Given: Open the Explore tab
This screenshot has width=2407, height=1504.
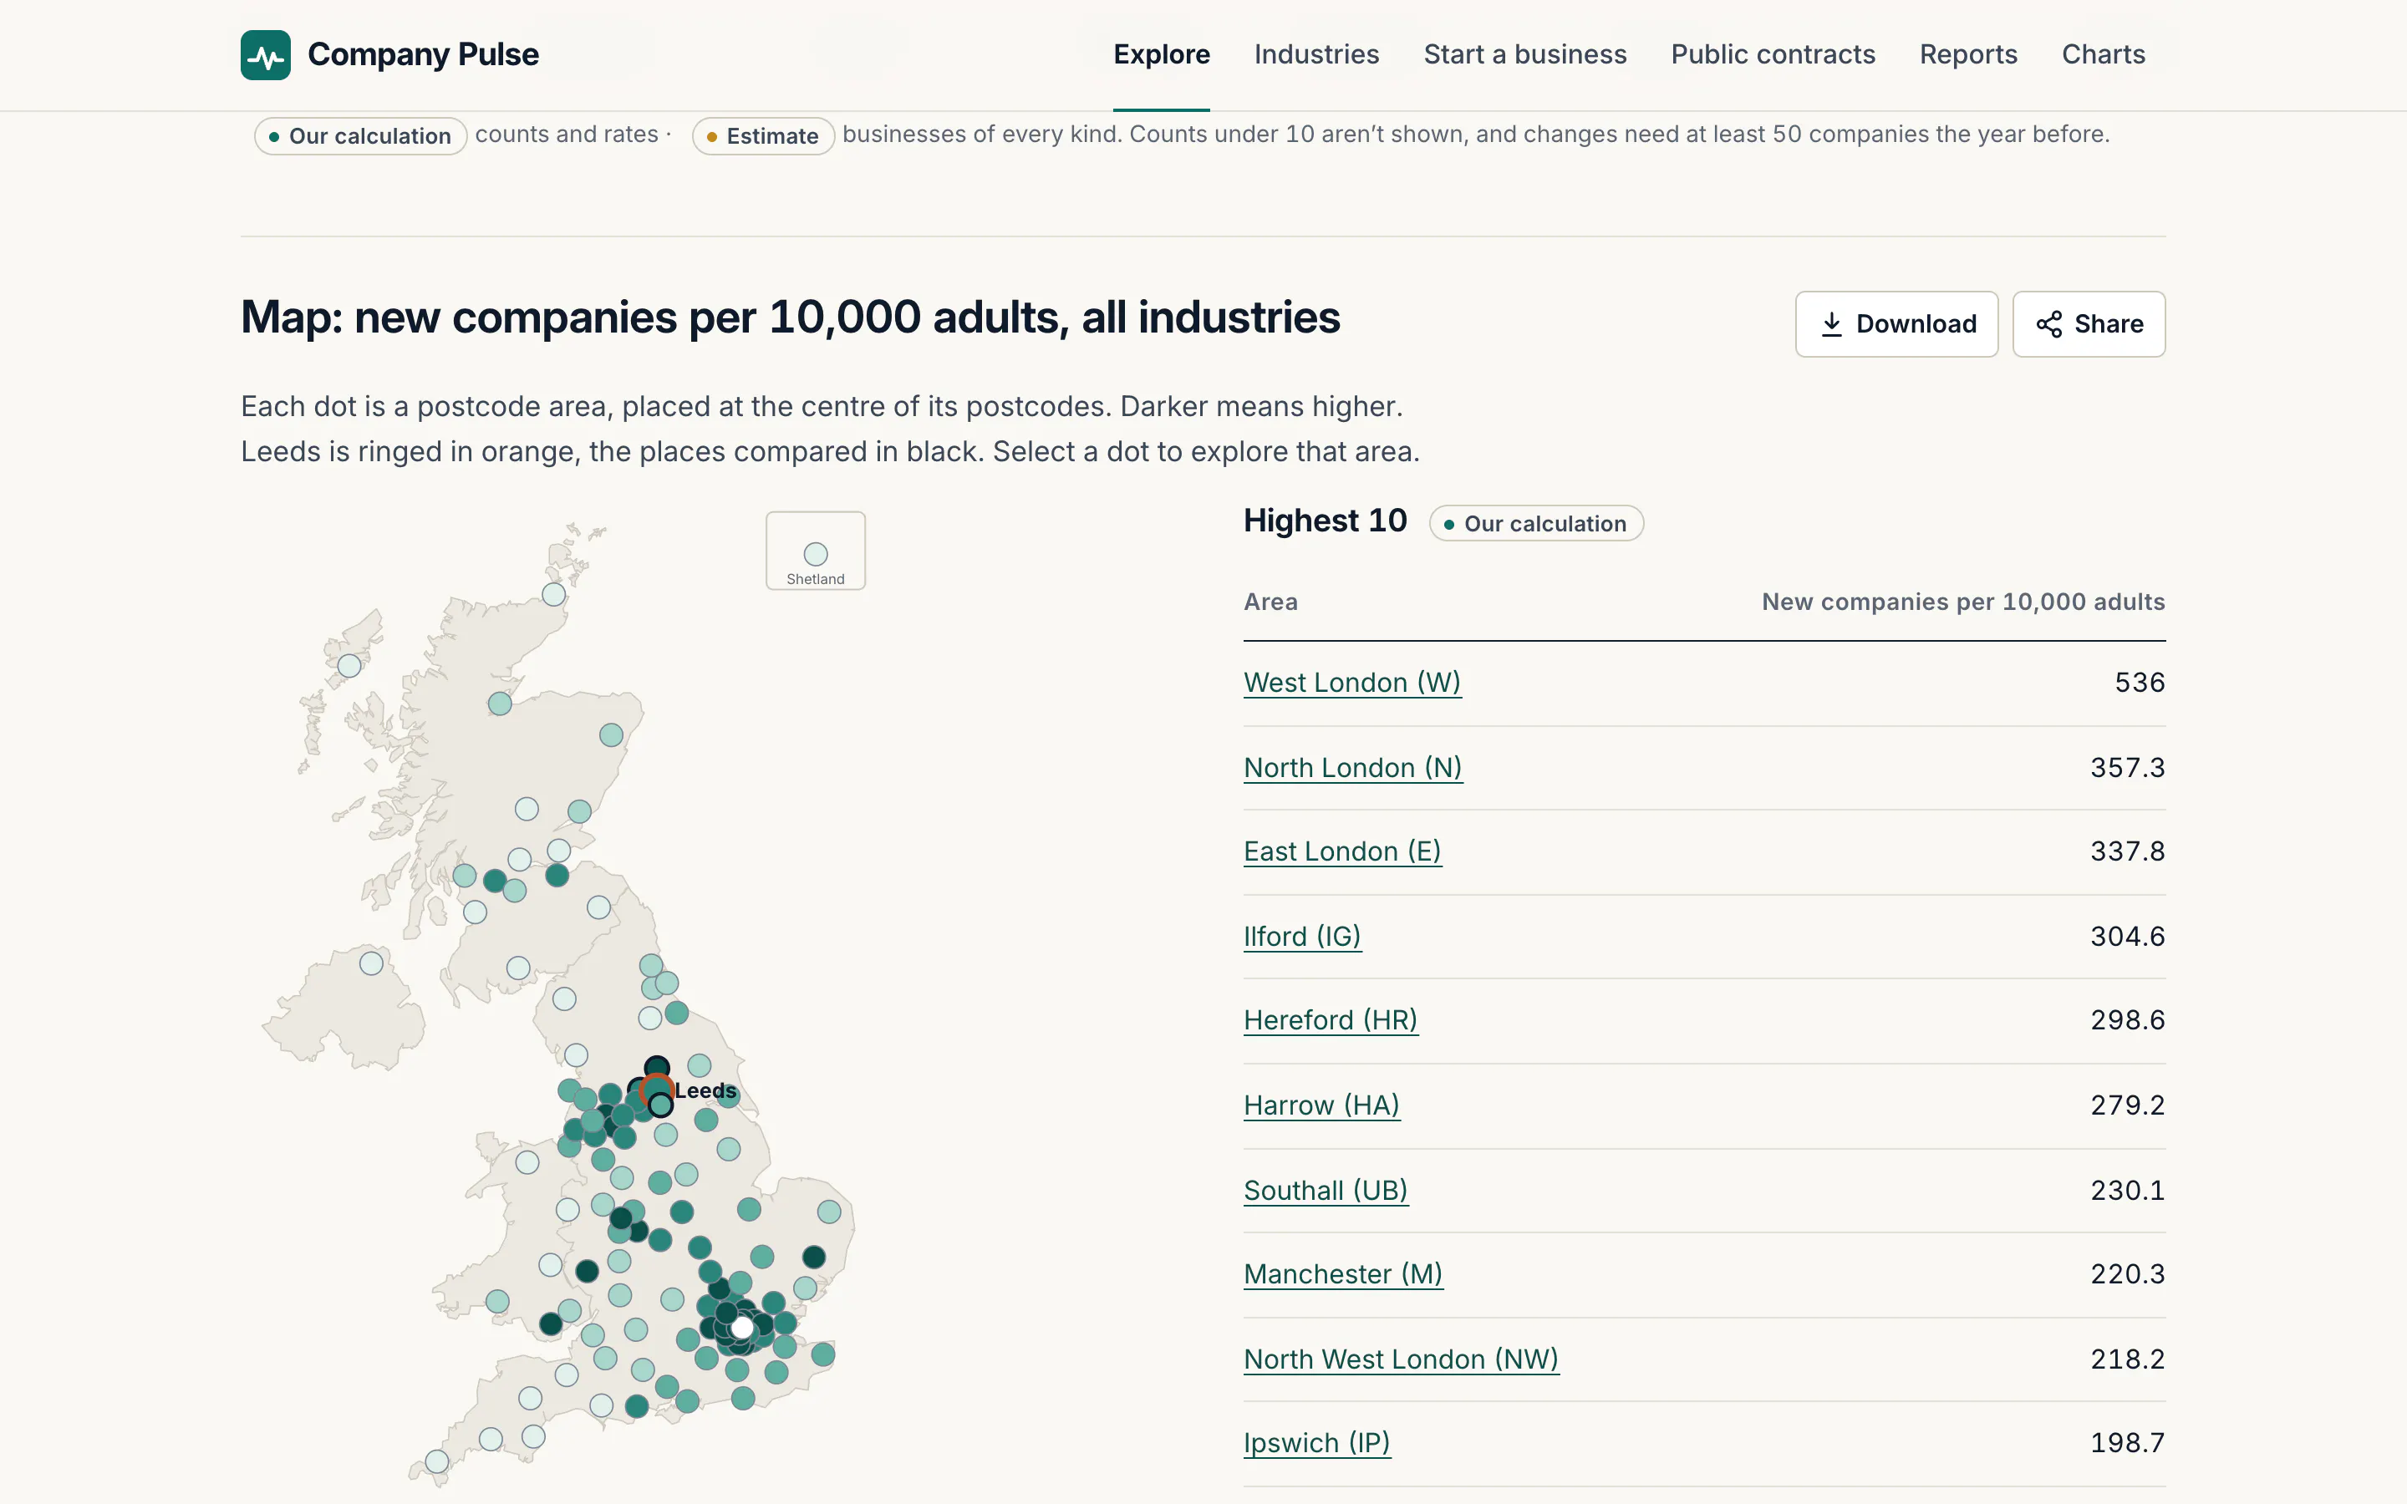Looking at the screenshot, I should (1162, 54).
